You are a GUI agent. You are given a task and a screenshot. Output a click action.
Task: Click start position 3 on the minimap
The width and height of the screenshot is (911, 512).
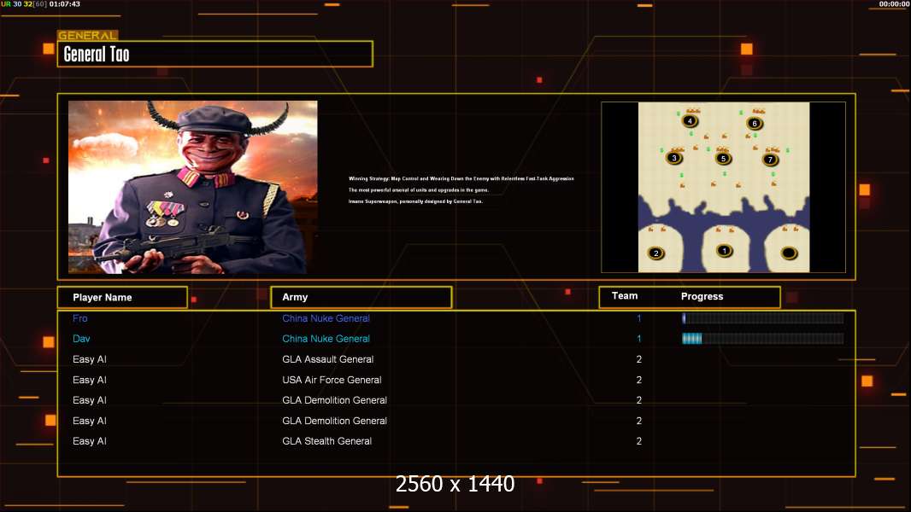point(674,158)
